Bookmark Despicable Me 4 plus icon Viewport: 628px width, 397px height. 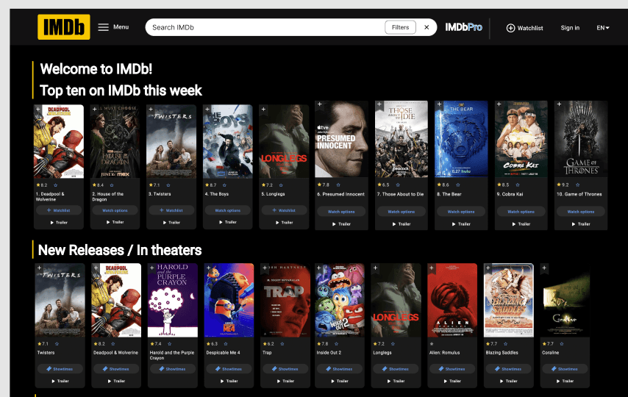click(x=208, y=268)
